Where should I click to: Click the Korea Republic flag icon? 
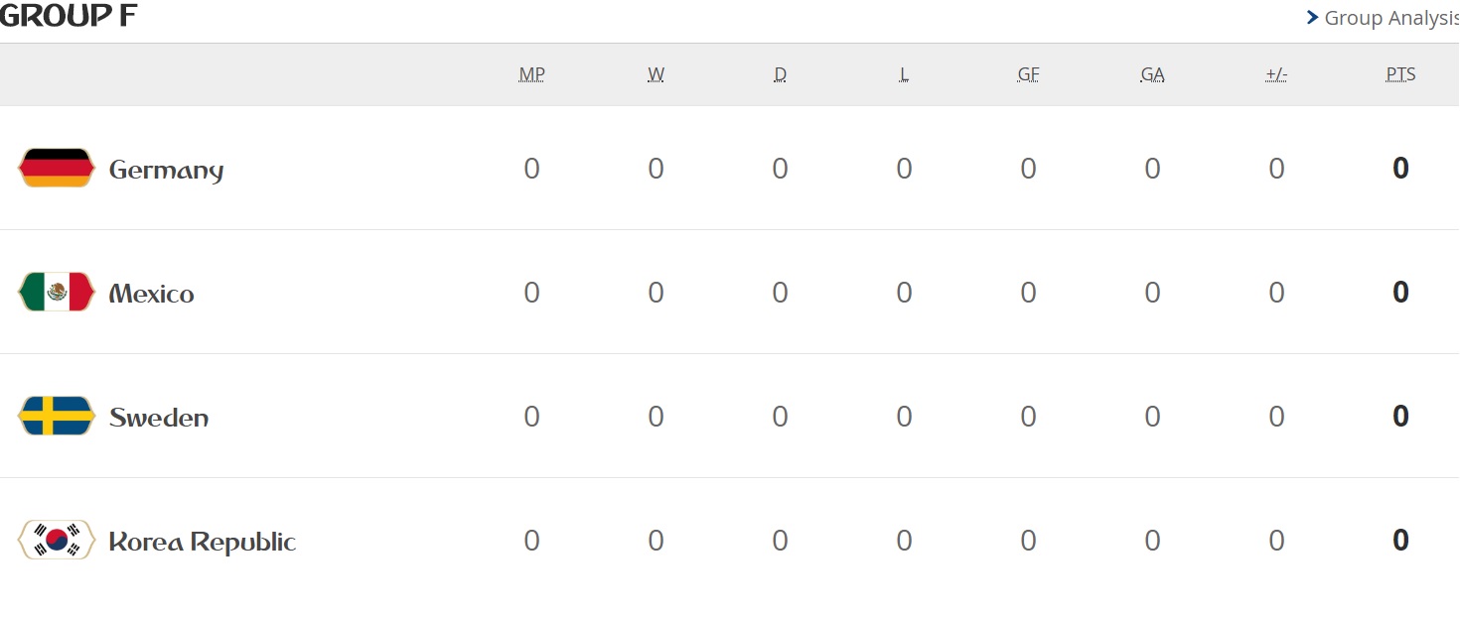[57, 541]
